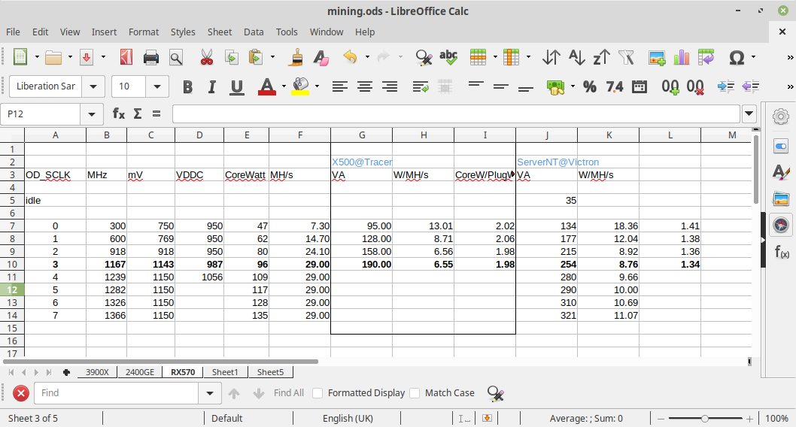
Task: Open the Navigator compass in sidebar
Action: 781,224
